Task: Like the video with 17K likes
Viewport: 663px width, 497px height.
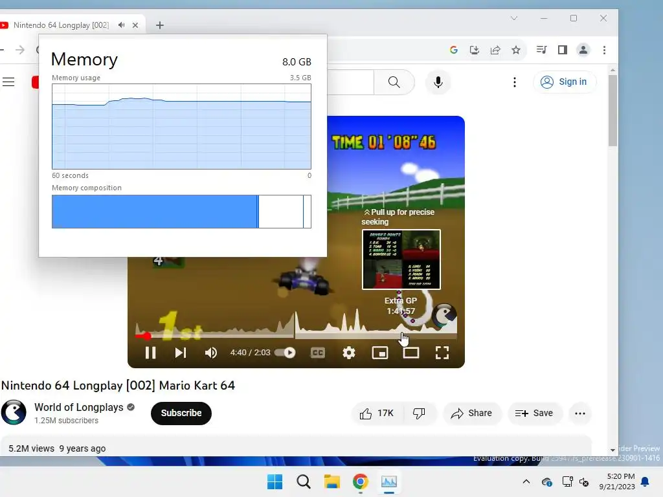Action: (376, 414)
